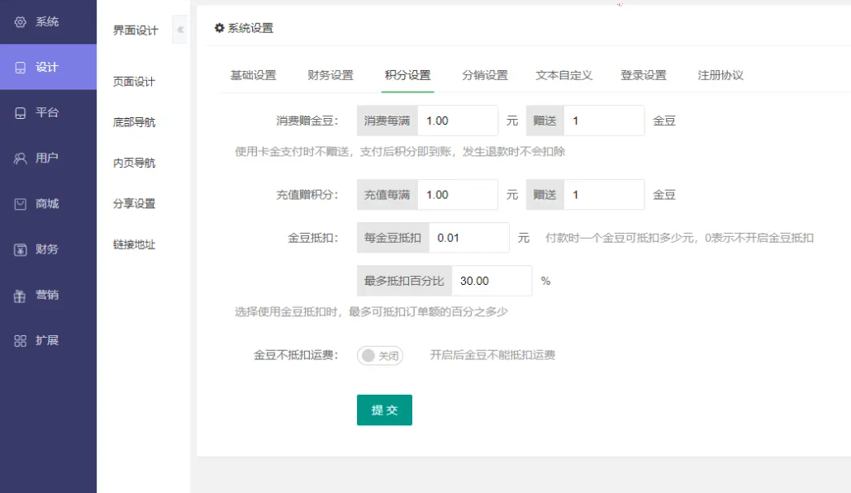Click the 用户 person icon in sidebar
The width and height of the screenshot is (851, 493).
[20, 159]
